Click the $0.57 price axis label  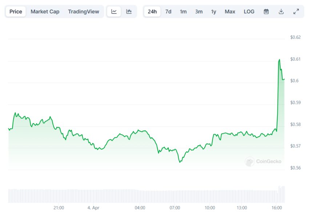click(296, 146)
